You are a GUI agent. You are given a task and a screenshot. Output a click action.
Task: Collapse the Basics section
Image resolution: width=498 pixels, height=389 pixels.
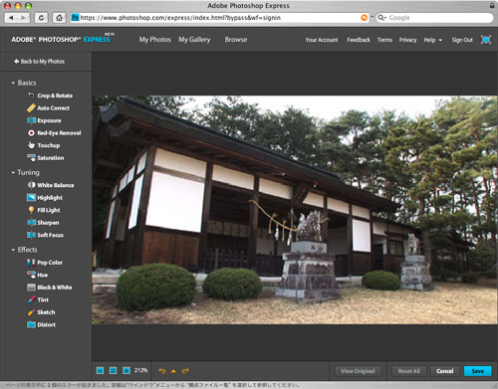point(13,83)
